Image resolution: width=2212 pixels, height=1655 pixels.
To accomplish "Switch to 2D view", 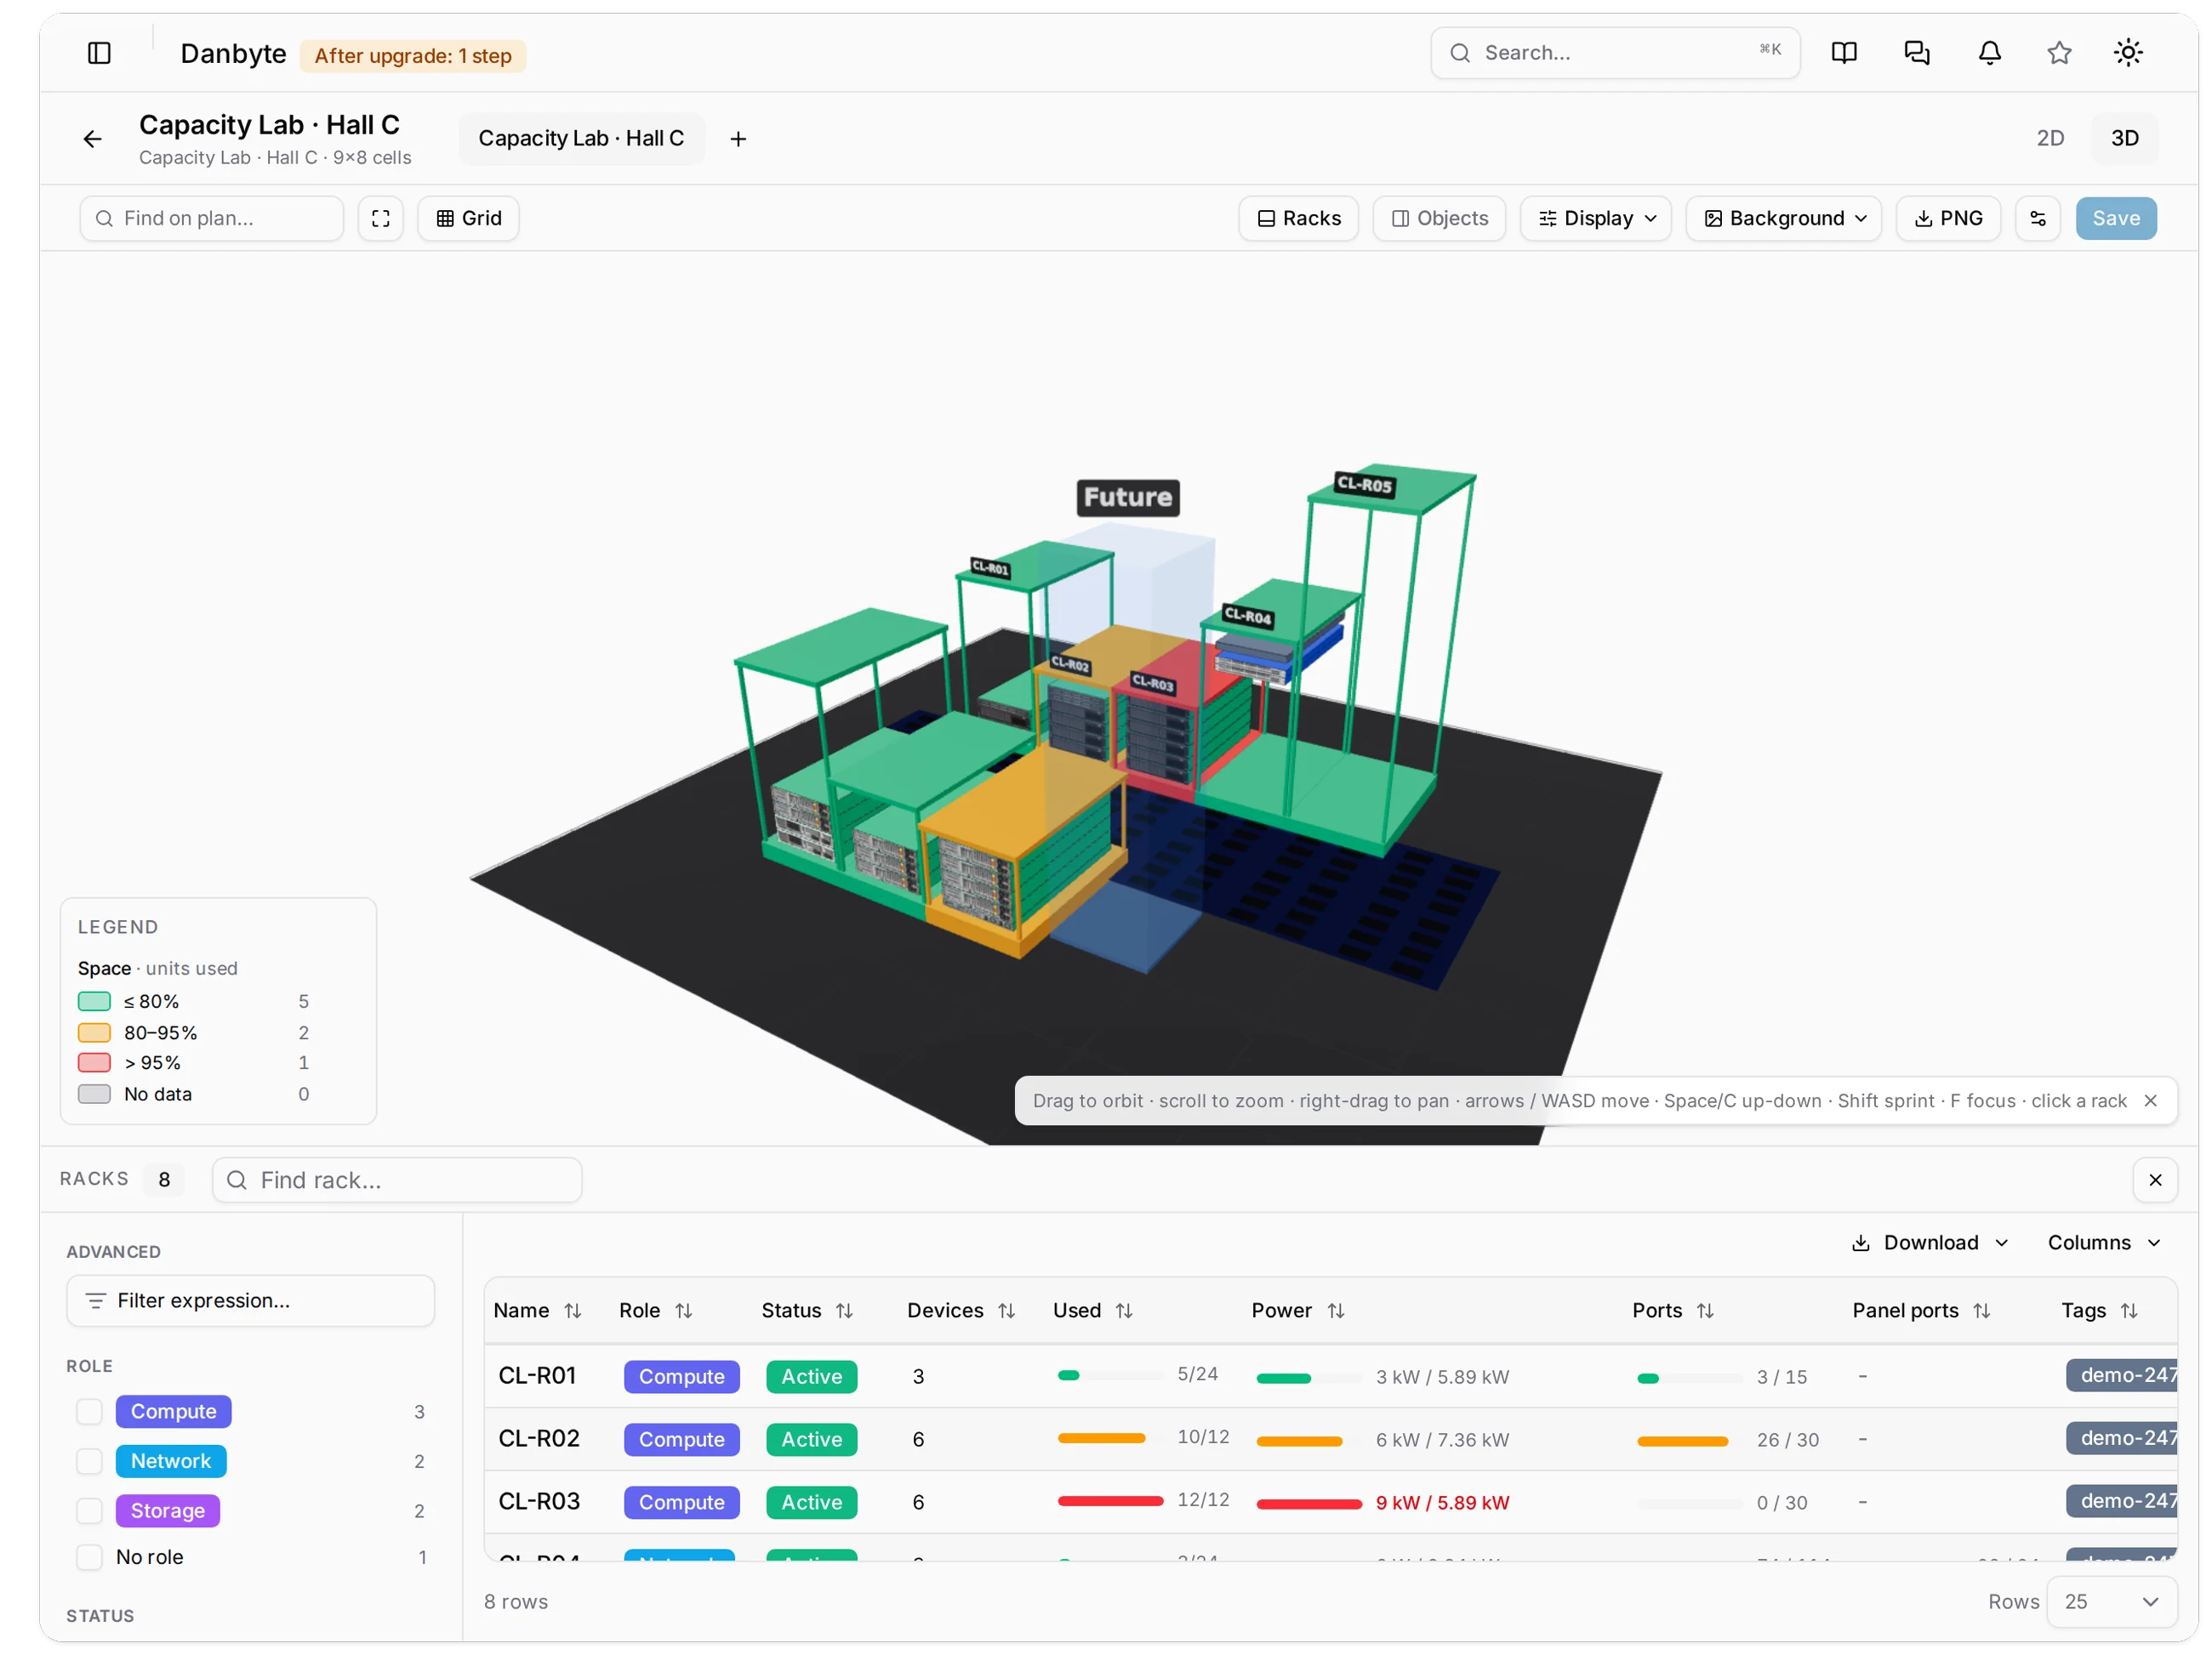I will pyautogui.click(x=2049, y=138).
